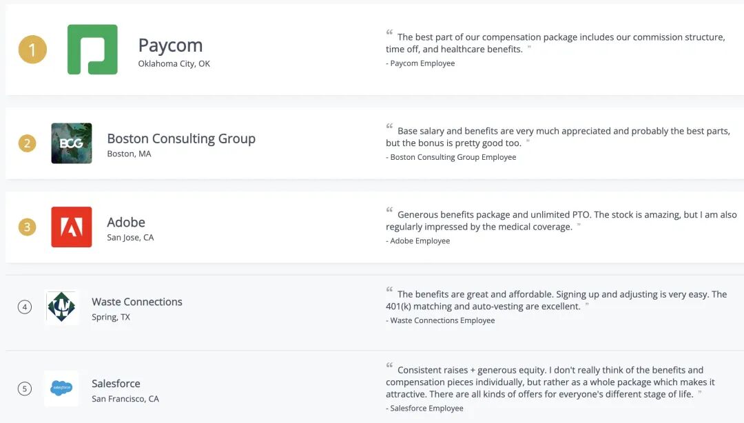
Task: Click the Adobe employee quote about unlimited PTO
Action: [561, 220]
